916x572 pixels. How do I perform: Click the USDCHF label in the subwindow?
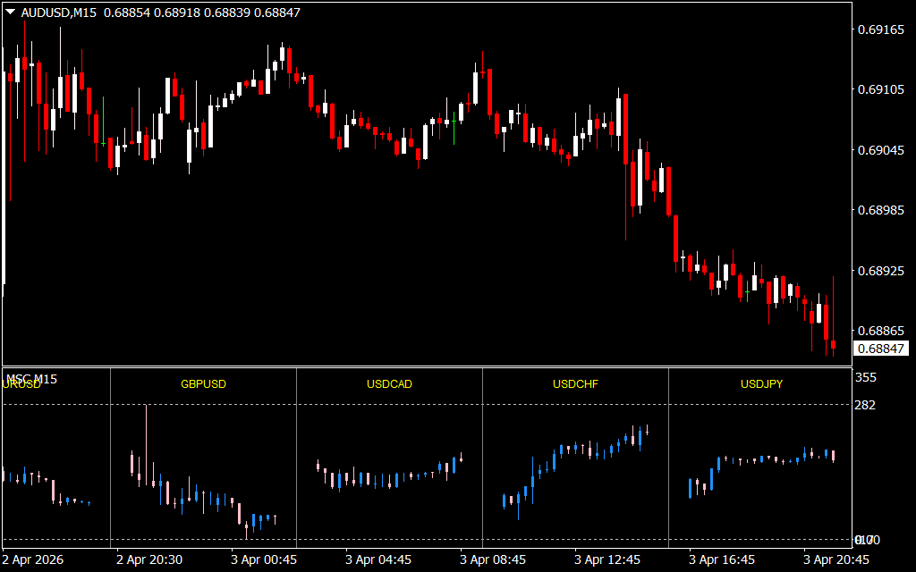(x=575, y=384)
